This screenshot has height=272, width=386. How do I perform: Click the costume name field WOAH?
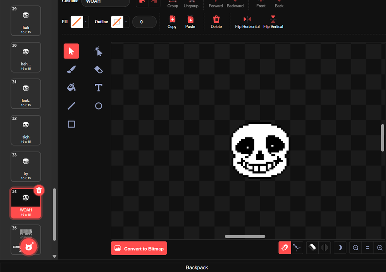[x=106, y=3]
